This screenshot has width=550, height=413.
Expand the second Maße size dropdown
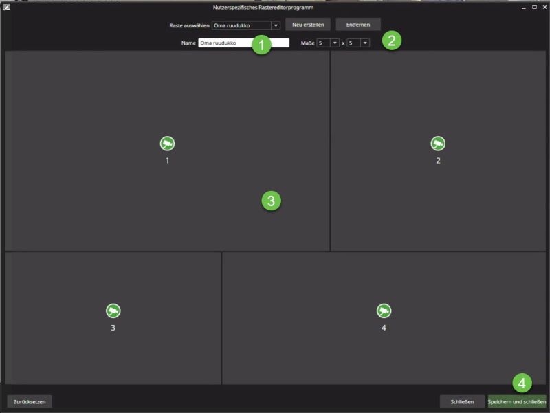pyautogui.click(x=358, y=43)
